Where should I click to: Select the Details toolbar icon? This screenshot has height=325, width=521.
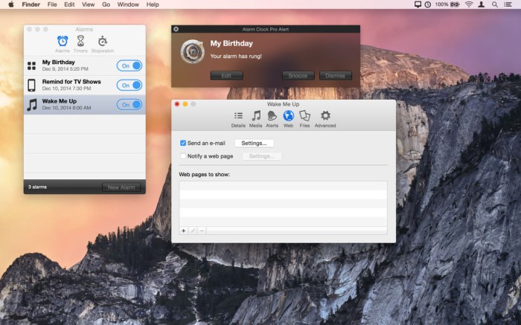click(238, 116)
